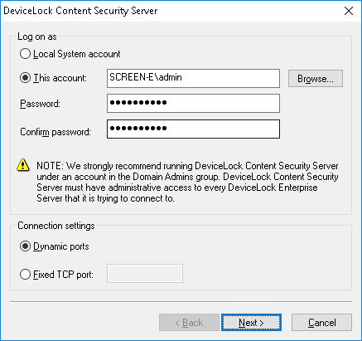This screenshot has height=341, width=362.
Task: Click the dialog title bar text
Action: tap(80, 11)
